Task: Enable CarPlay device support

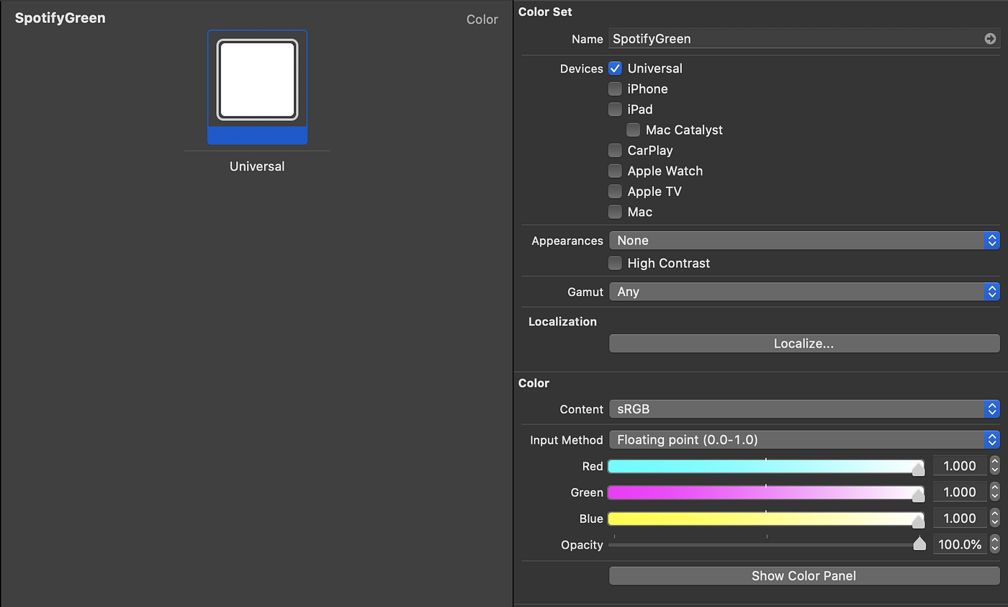Action: [x=616, y=150]
